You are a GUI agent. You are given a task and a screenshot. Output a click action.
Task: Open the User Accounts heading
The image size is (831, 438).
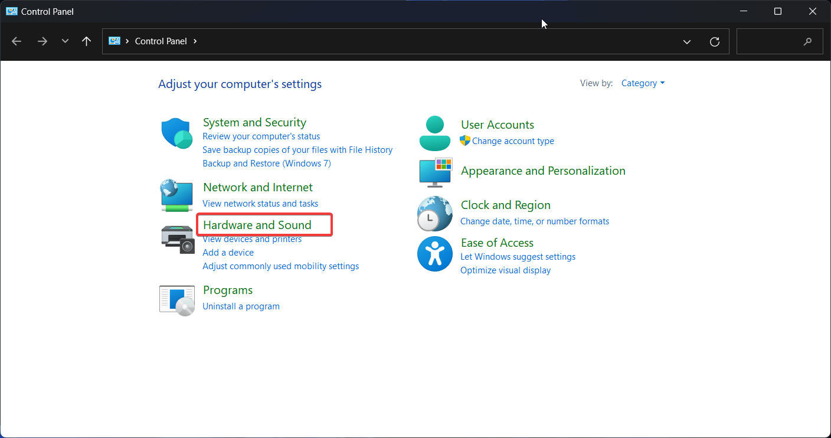tap(498, 125)
